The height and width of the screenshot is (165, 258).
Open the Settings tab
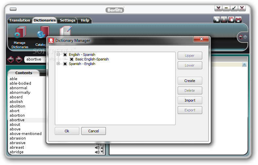[68, 20]
